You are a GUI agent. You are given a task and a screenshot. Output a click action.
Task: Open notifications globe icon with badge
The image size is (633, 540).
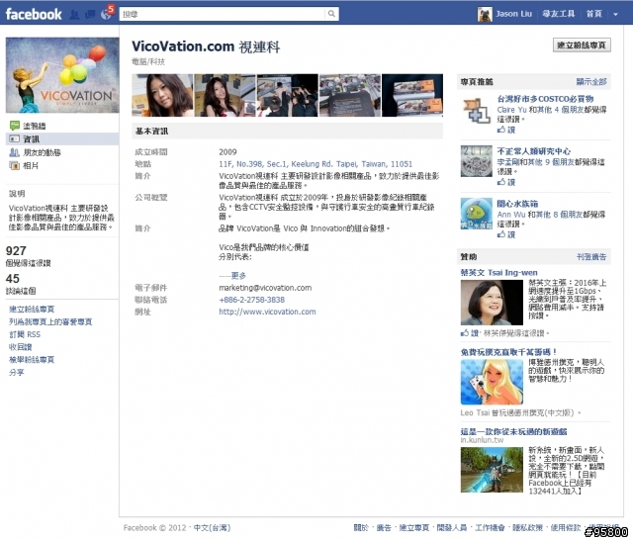pos(106,15)
